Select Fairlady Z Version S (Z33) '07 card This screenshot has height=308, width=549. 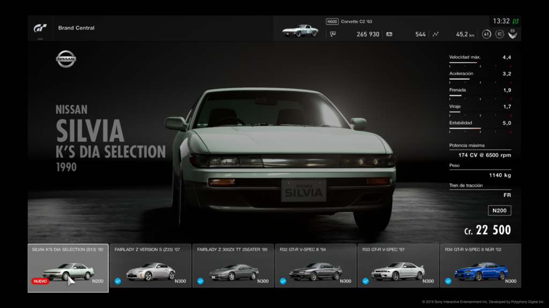[151, 266]
